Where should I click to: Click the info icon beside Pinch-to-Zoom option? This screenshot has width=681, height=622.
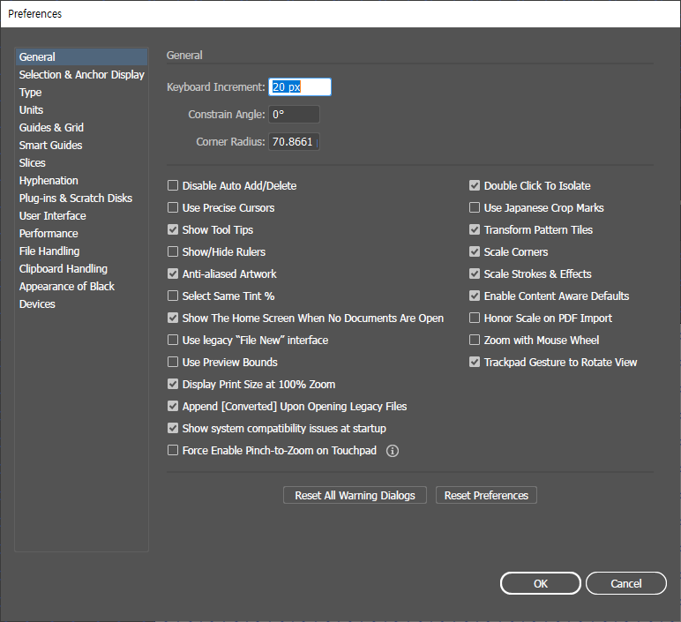click(x=393, y=451)
